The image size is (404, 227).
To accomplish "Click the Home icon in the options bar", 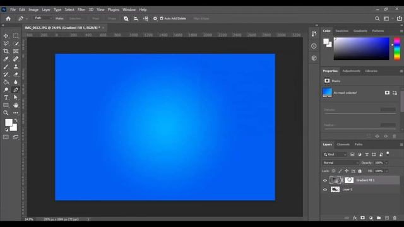I will pos(8,18).
